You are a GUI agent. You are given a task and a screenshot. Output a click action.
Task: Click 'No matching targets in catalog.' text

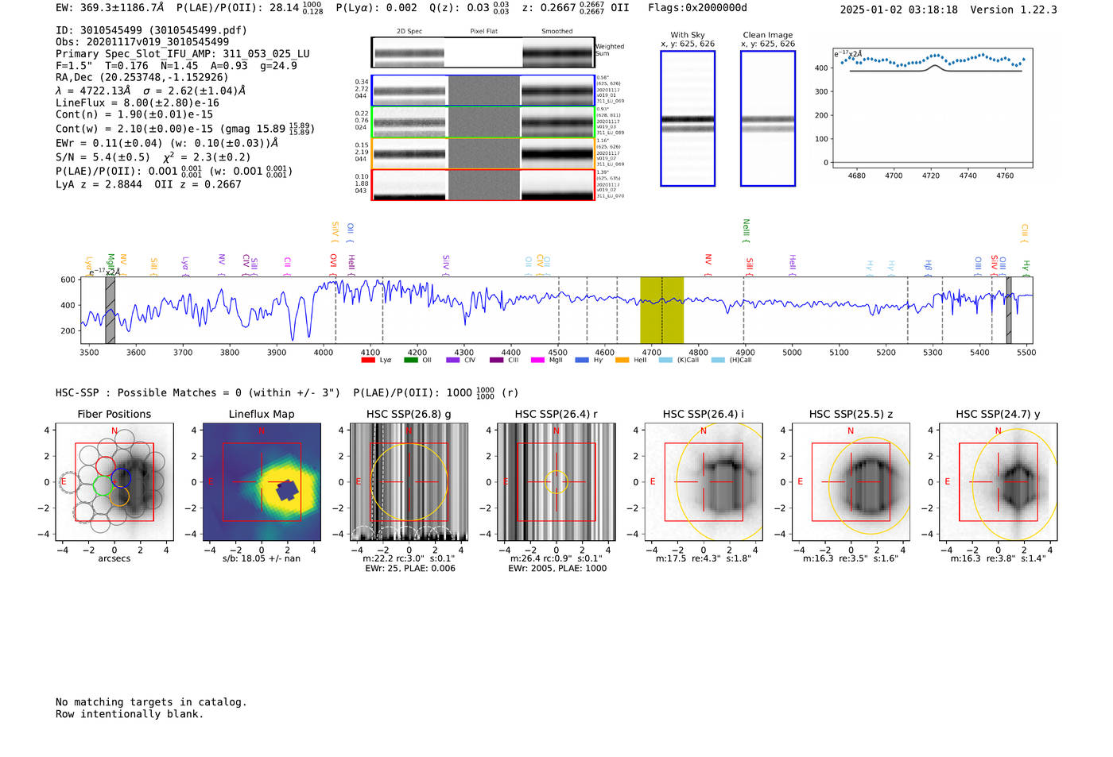coord(151,702)
